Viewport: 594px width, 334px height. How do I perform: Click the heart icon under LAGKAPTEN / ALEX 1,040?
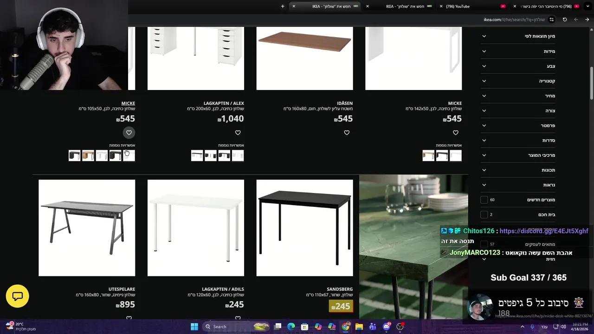click(x=238, y=133)
